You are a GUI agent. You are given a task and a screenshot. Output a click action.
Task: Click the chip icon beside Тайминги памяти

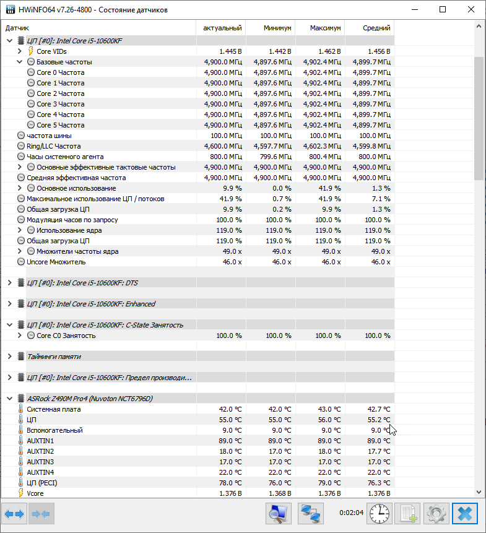click(x=21, y=356)
